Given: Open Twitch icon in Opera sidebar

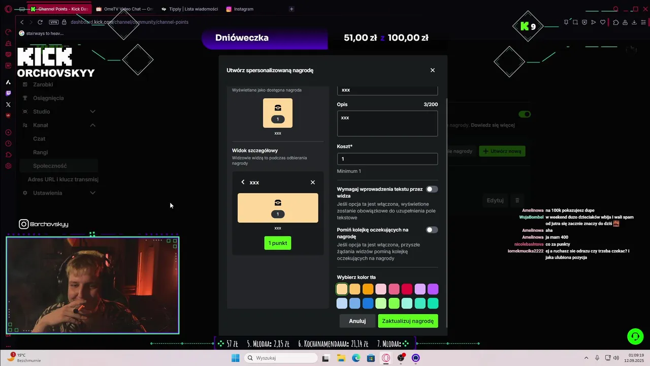Looking at the screenshot, I should 8,93.
